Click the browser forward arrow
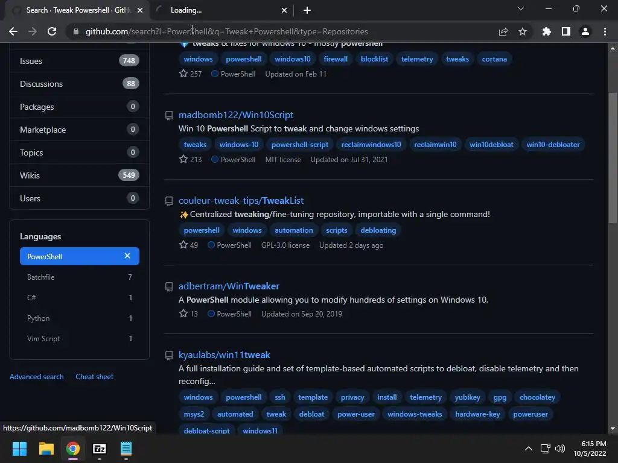618x463 pixels. pos(33,31)
